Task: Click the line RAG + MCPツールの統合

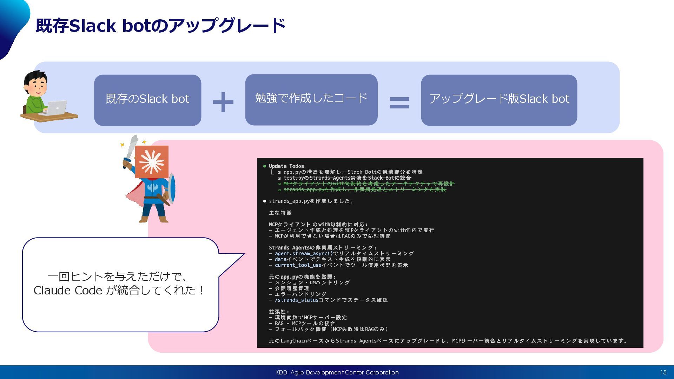Action: point(302,323)
